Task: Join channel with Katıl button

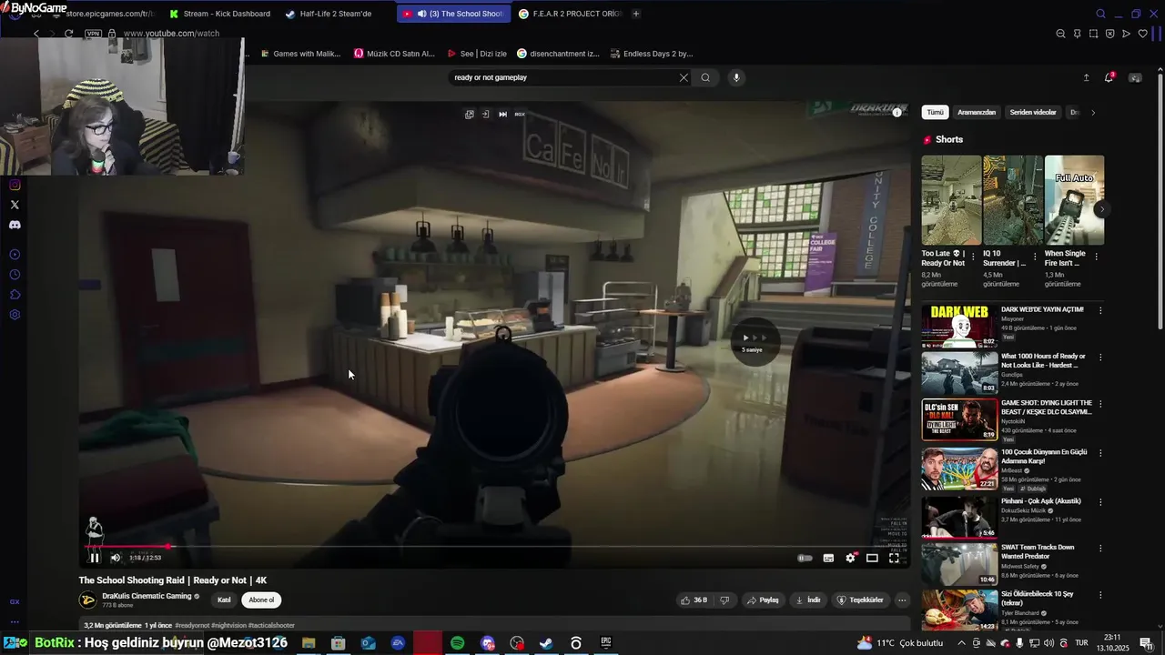Action: 224,600
